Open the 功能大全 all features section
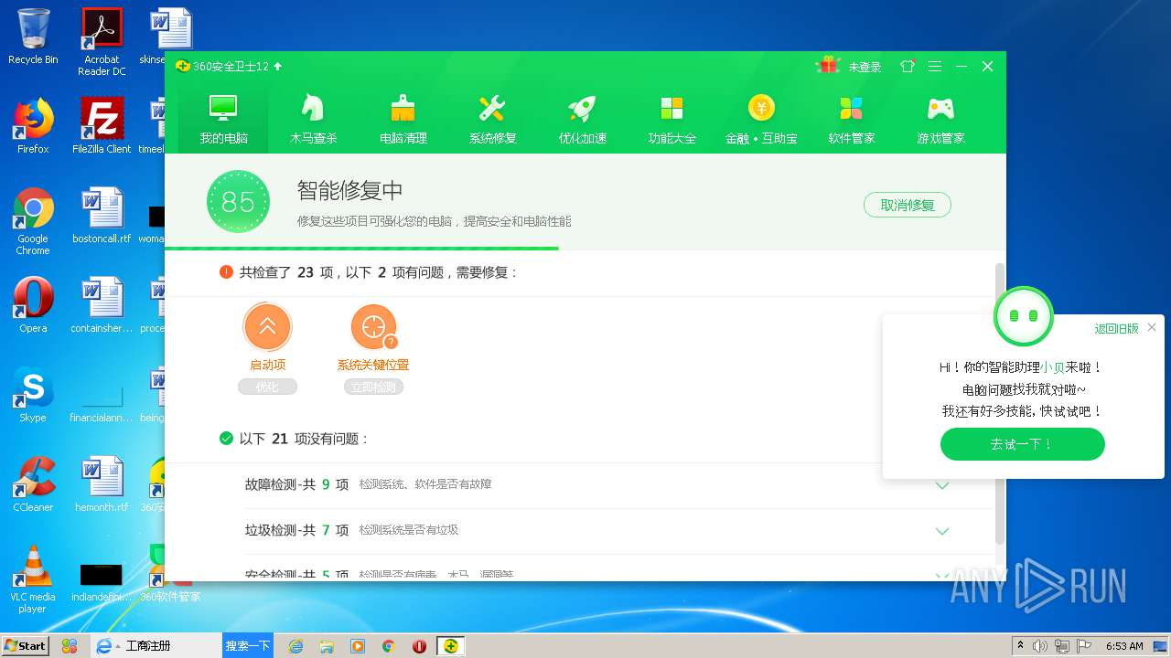Screen dimensions: 1171x658 672,119
